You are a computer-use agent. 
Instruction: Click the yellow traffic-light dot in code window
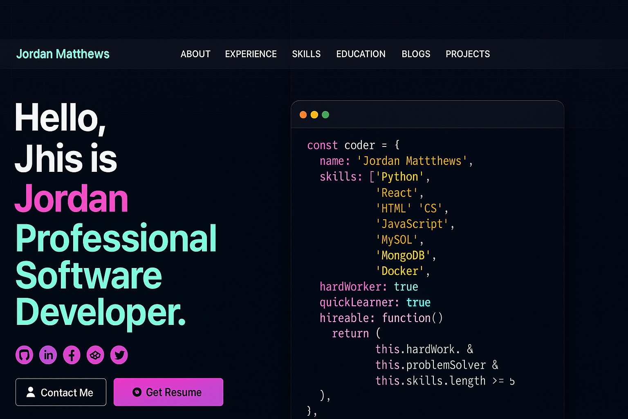(314, 115)
